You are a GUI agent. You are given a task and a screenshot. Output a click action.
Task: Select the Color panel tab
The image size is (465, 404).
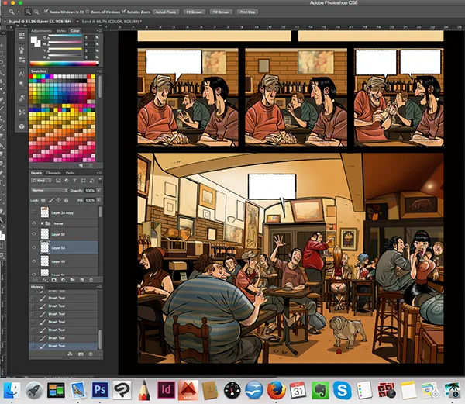click(x=75, y=31)
